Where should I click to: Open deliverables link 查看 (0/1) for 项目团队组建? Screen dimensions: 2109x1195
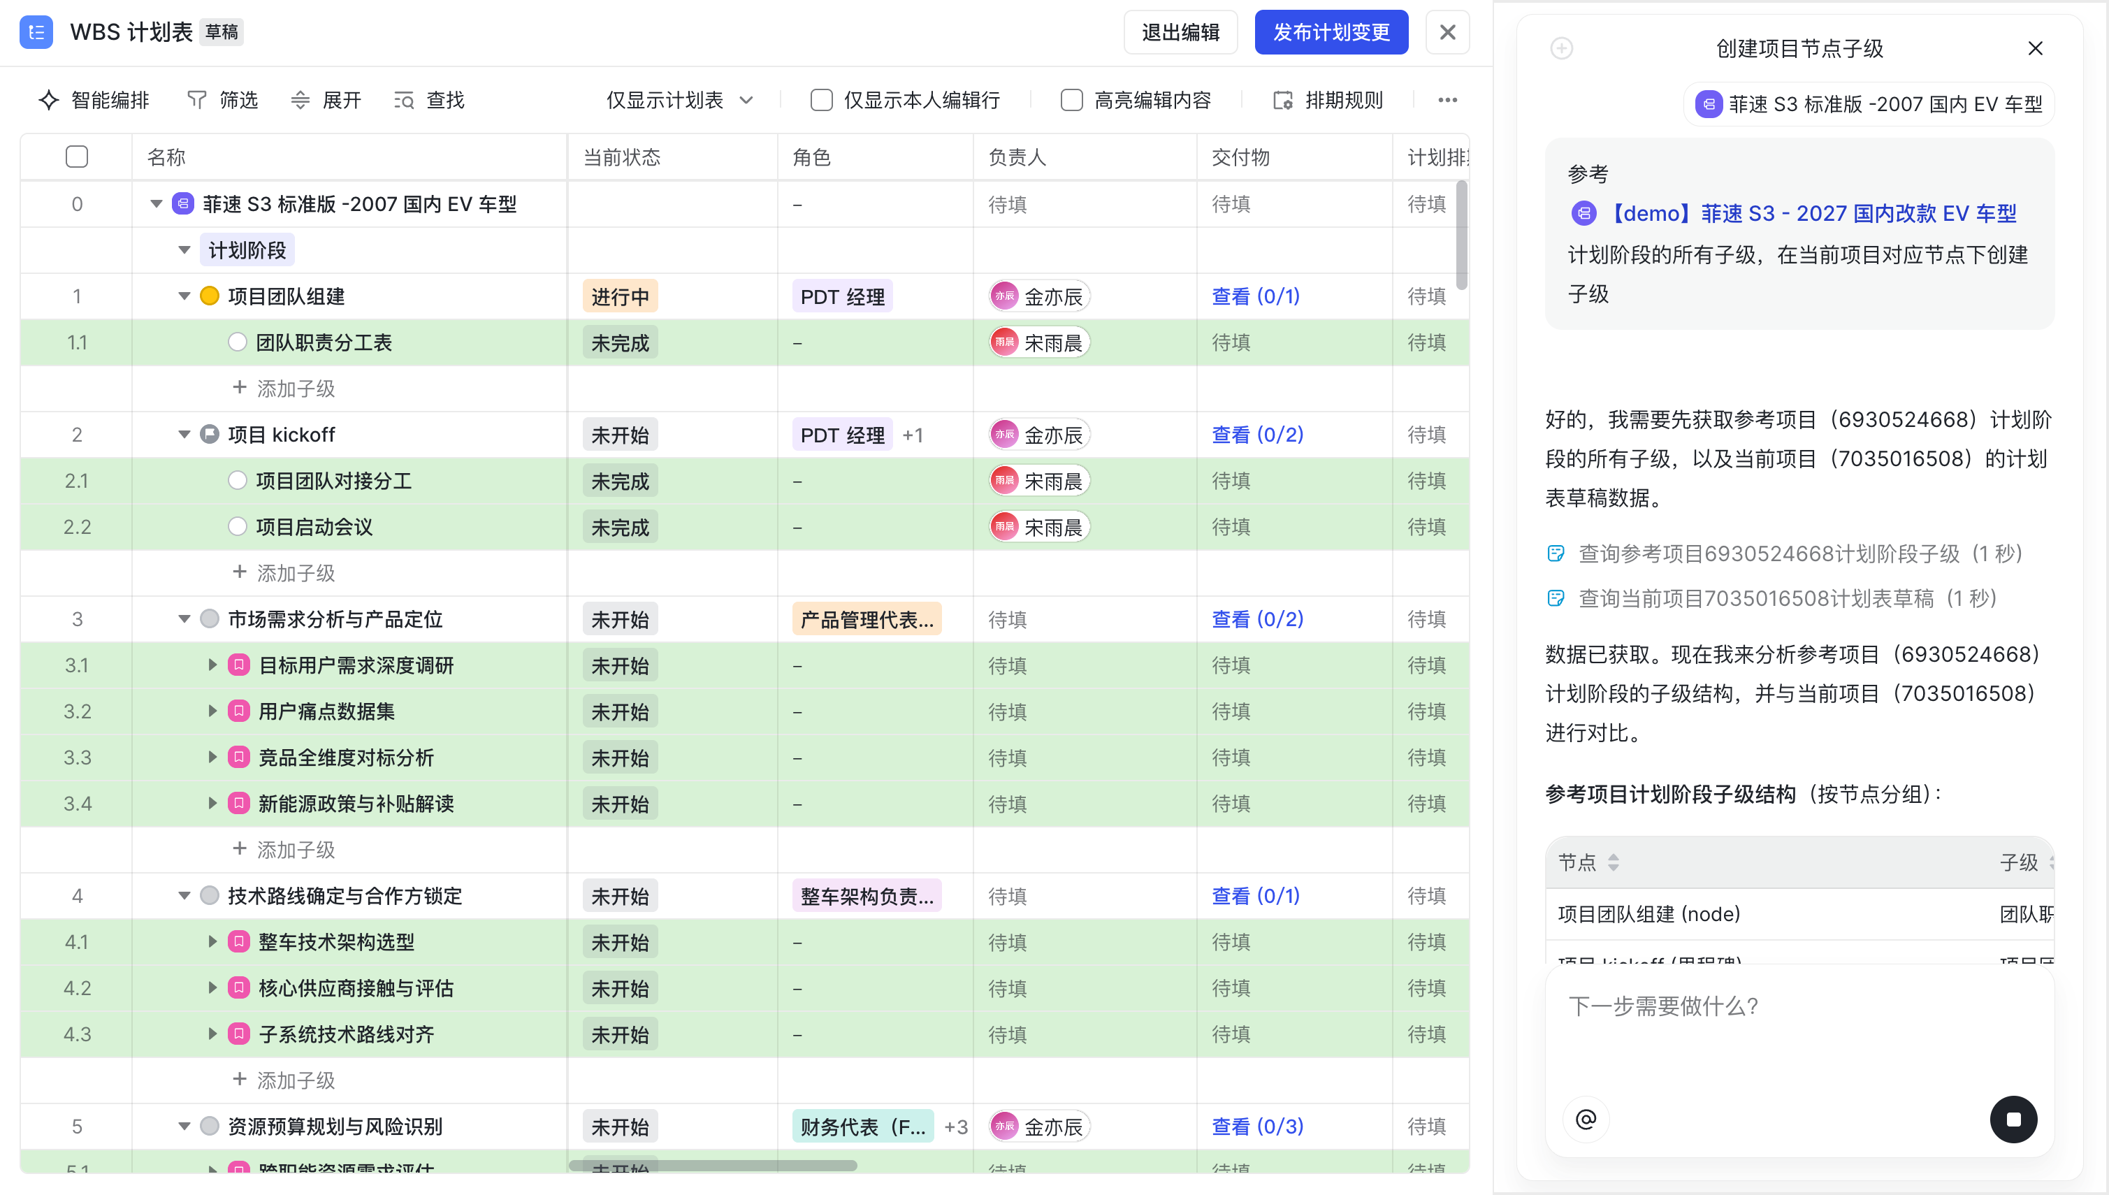(1256, 296)
